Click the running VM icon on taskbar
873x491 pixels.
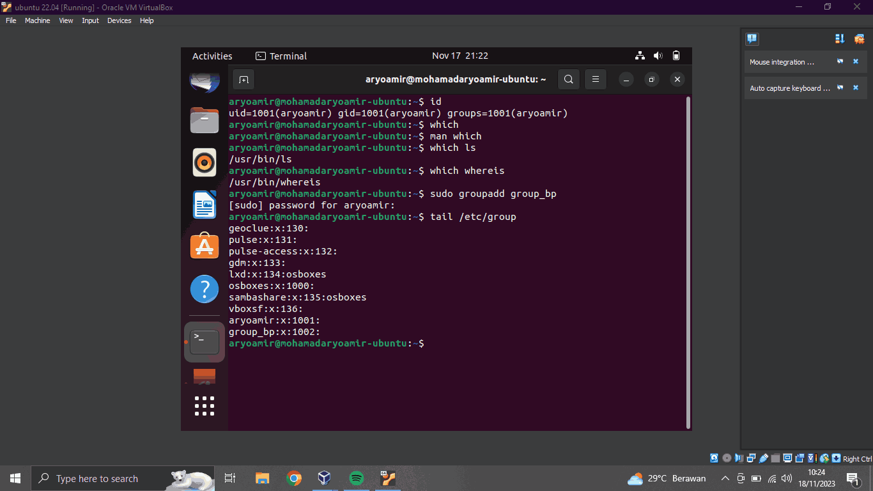[x=388, y=478]
